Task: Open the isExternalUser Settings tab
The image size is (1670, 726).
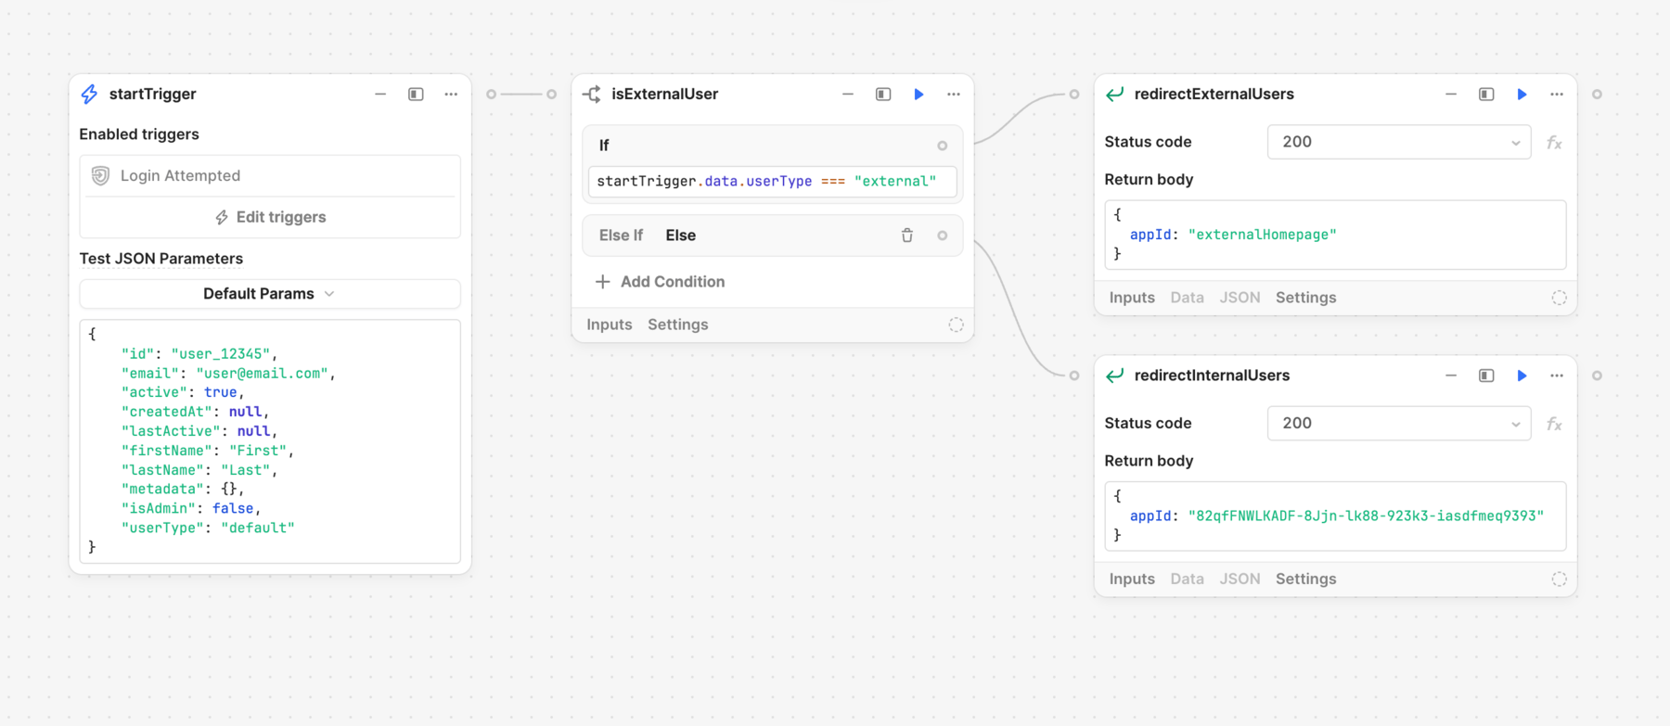Action: (678, 325)
